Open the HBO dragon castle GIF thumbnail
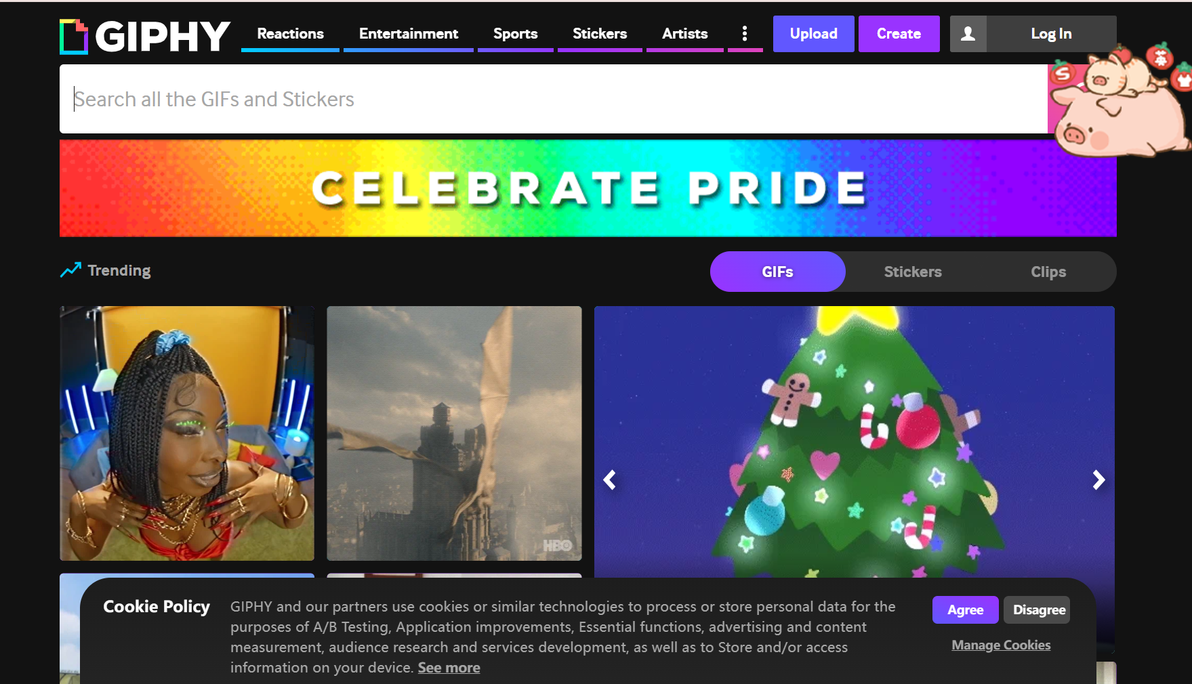 click(454, 433)
